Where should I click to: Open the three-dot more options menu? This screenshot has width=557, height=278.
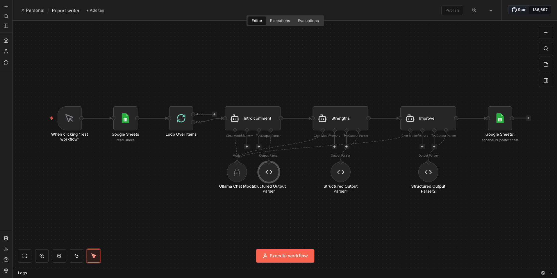pos(490,10)
